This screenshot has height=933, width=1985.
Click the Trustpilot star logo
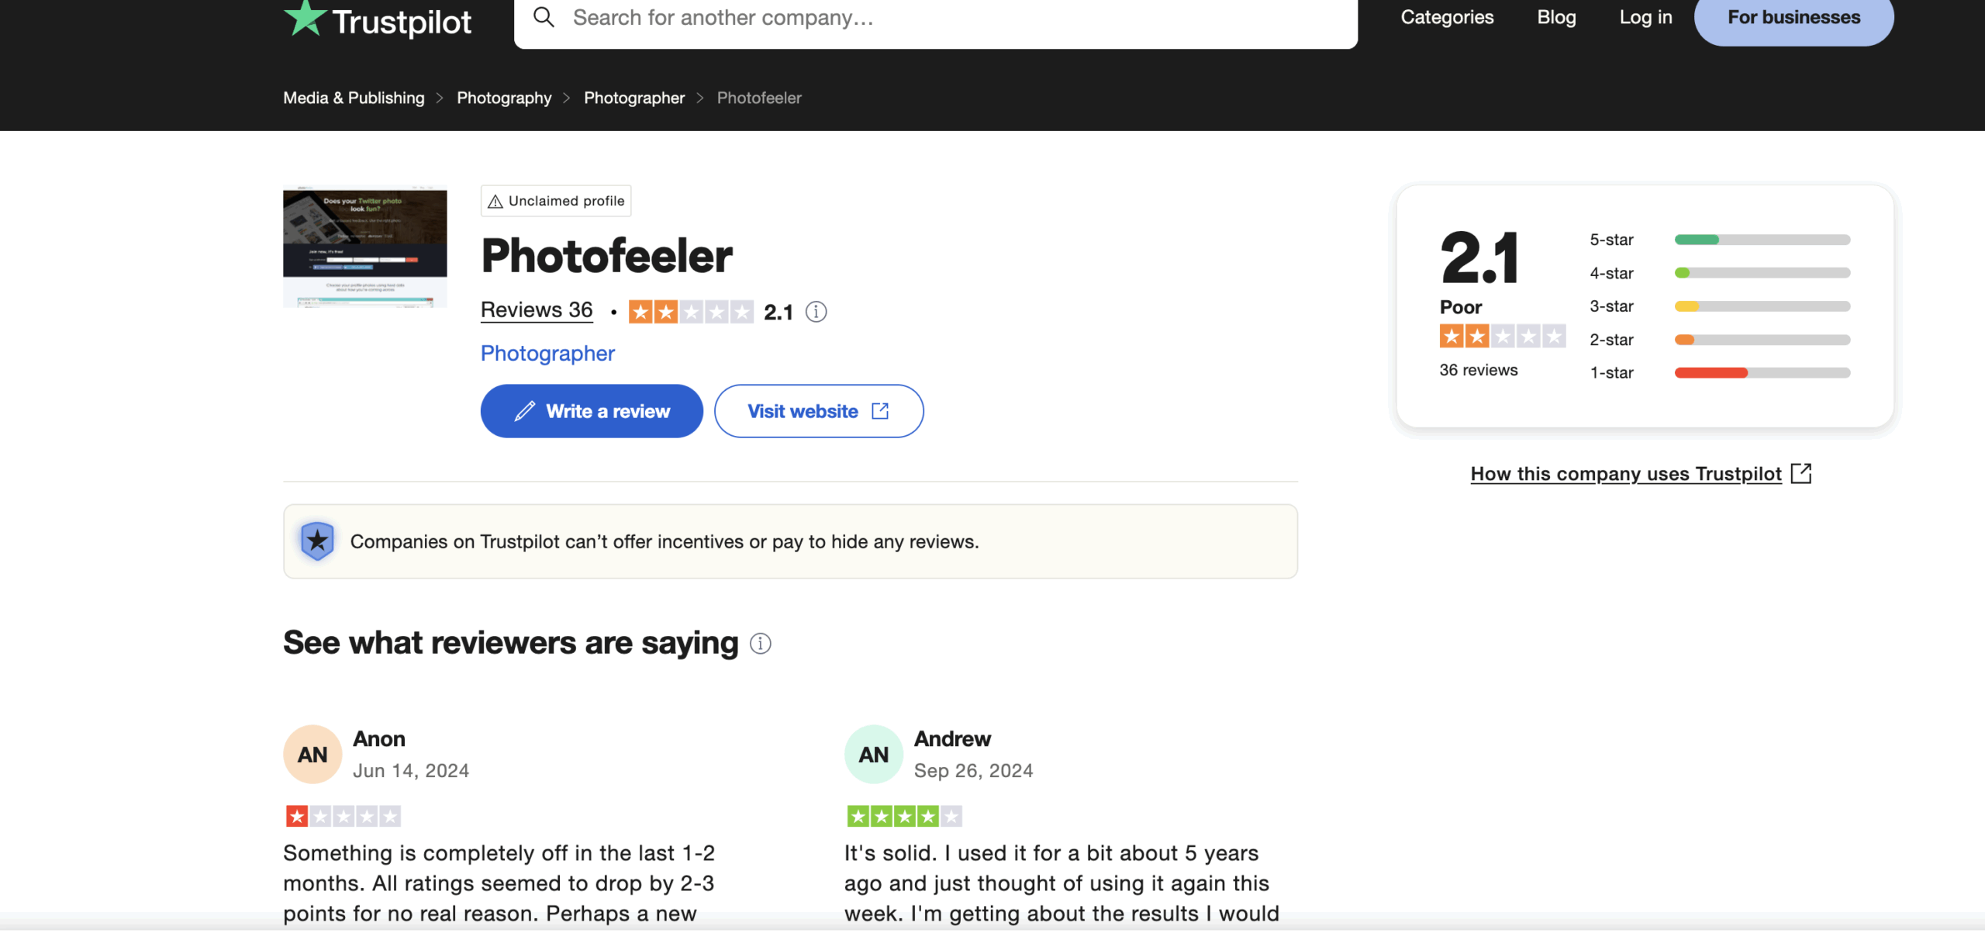click(x=305, y=19)
